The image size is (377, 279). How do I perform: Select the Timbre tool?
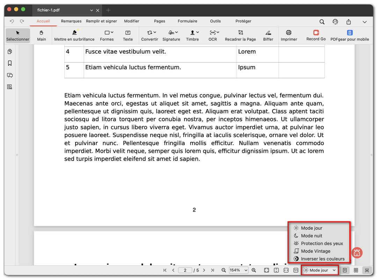(193, 35)
